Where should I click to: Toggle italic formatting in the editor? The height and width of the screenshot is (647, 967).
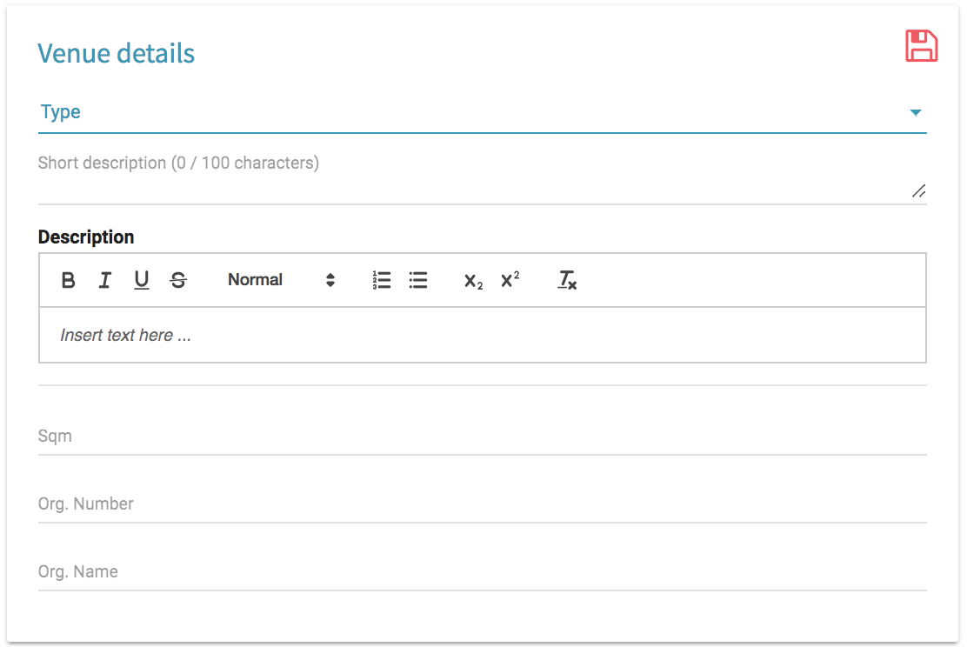point(104,280)
